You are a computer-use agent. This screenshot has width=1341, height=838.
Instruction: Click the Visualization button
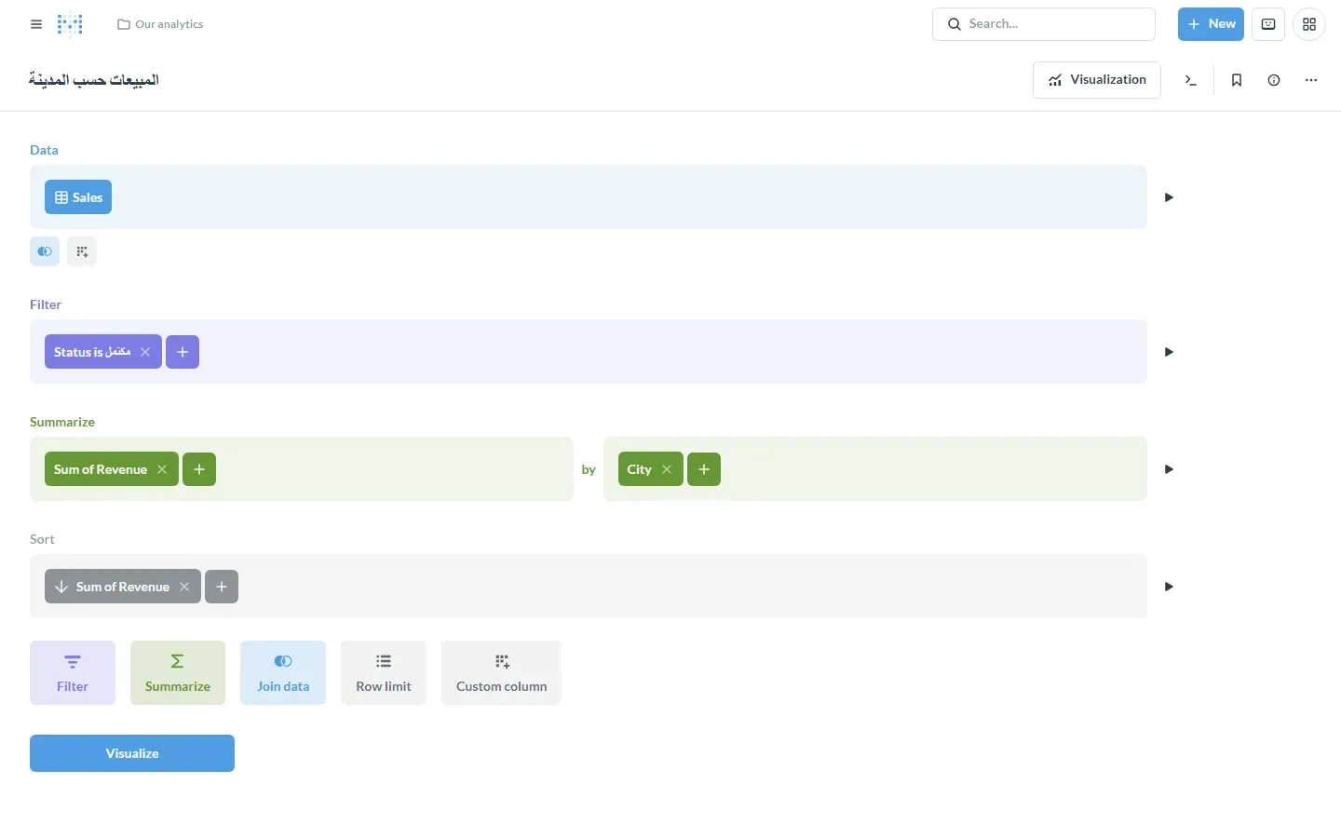pos(1097,80)
